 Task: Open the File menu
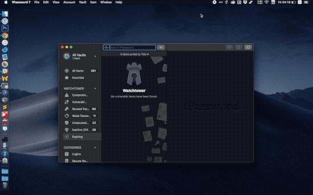click(x=37, y=2)
